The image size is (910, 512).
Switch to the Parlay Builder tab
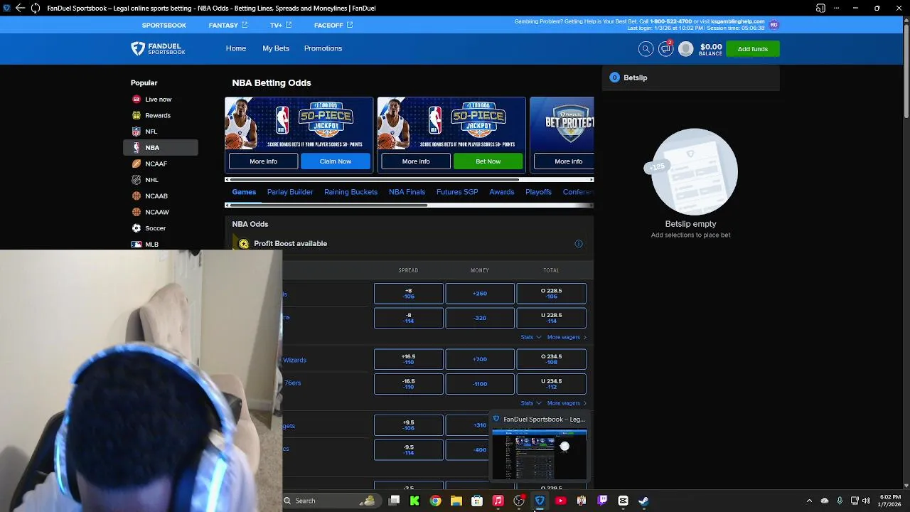tap(290, 192)
